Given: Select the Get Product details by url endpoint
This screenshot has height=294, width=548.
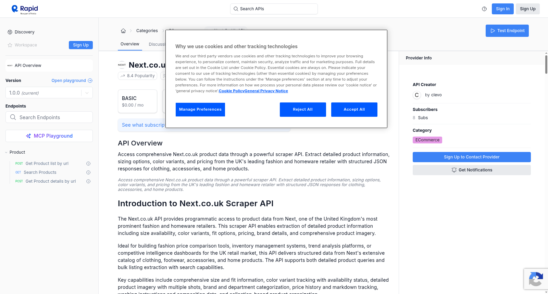Looking at the screenshot, I should (51, 181).
